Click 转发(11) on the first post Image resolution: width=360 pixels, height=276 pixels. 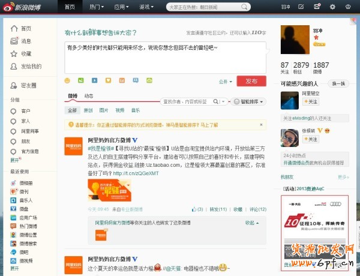[x=218, y=209]
